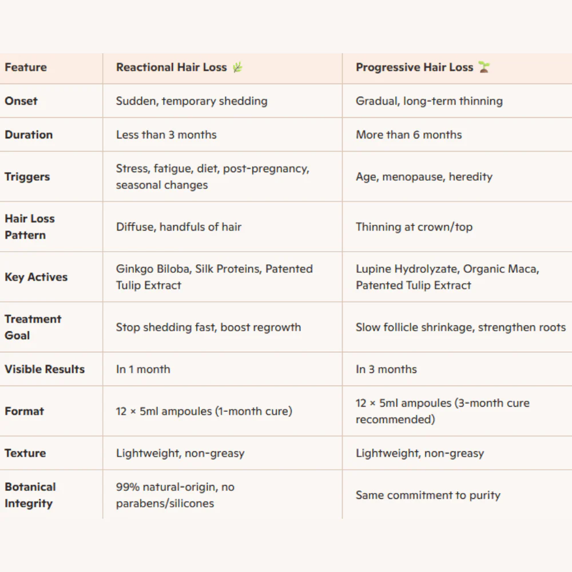Select the Triggers row label
Image resolution: width=572 pixels, height=572 pixels.
27,177
